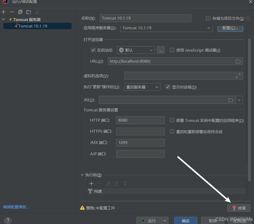Open the 应用程序服务器 dropdown
Viewport: 254px width, 224px height.
click(x=166, y=28)
